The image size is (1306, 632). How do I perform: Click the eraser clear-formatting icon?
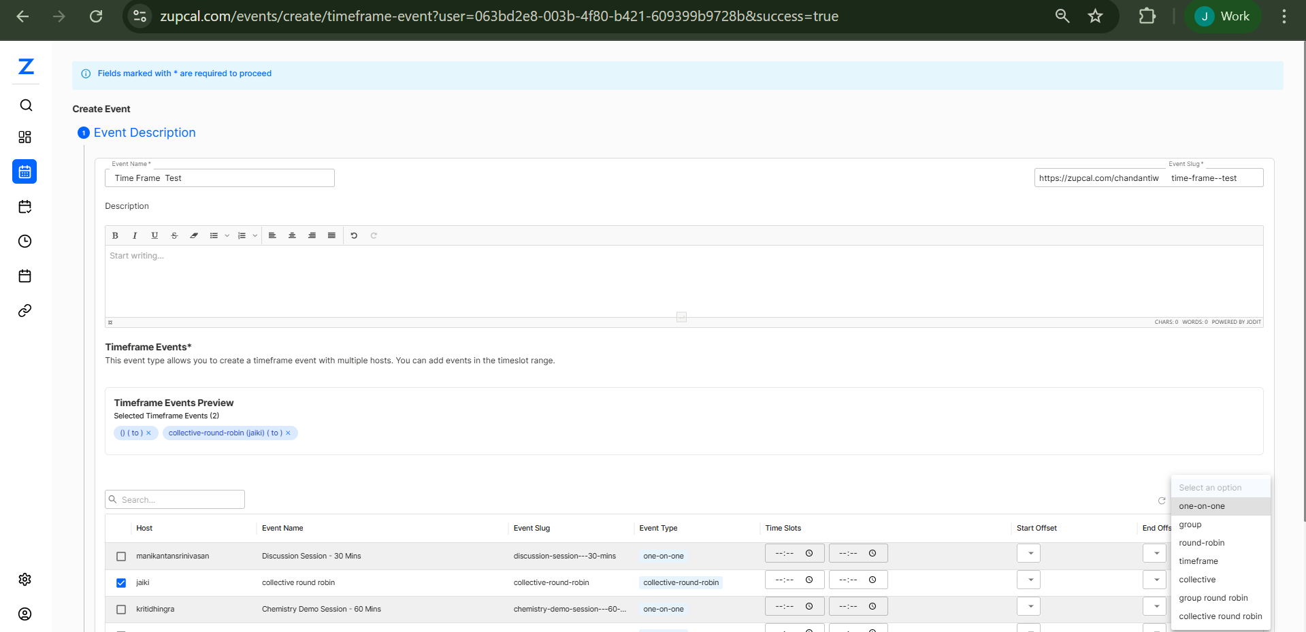[x=194, y=235]
